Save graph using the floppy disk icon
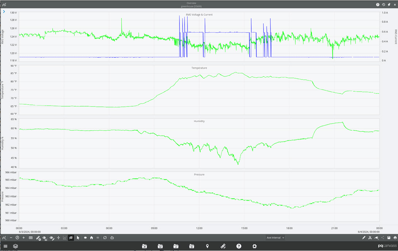 pyautogui.click(x=389, y=238)
